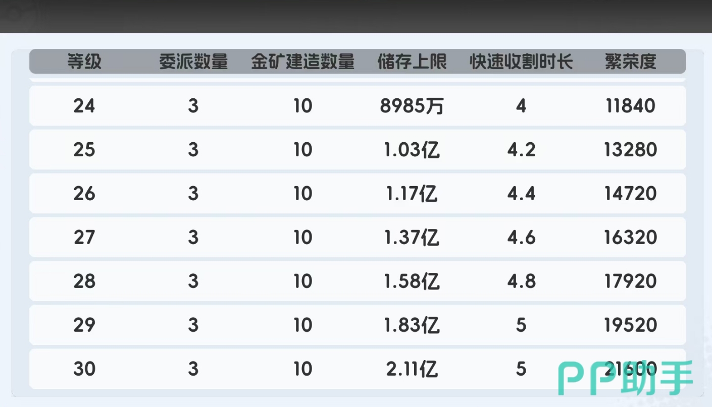
Task: Select the 13280 prosperity value
Action: pyautogui.click(x=630, y=150)
